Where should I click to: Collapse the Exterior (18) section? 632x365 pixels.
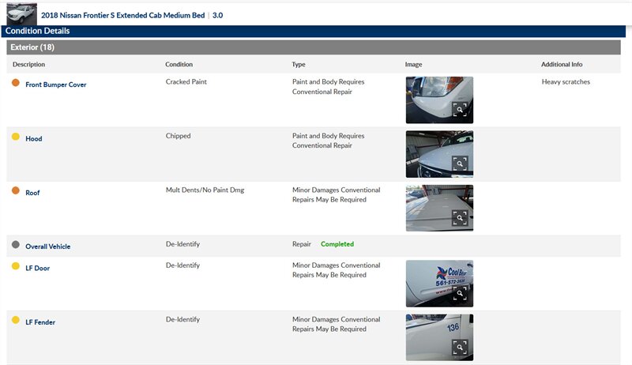tap(32, 47)
